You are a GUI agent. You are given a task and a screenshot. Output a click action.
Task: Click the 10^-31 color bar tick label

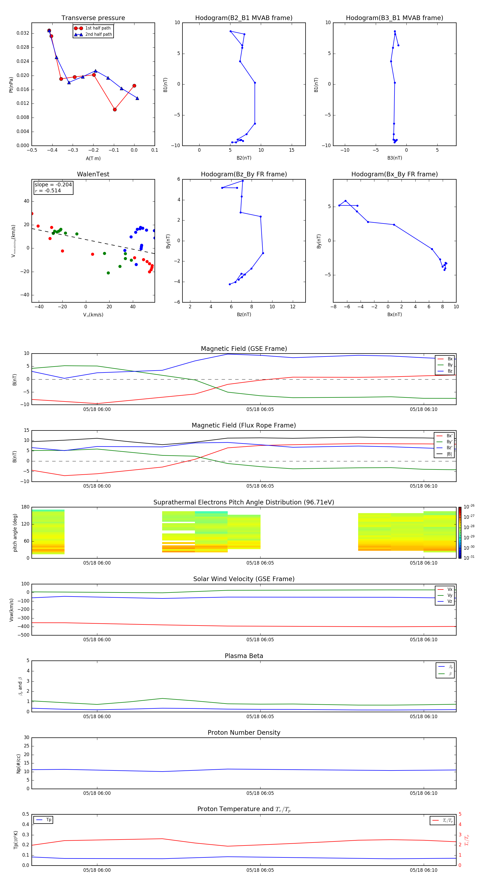(x=469, y=558)
